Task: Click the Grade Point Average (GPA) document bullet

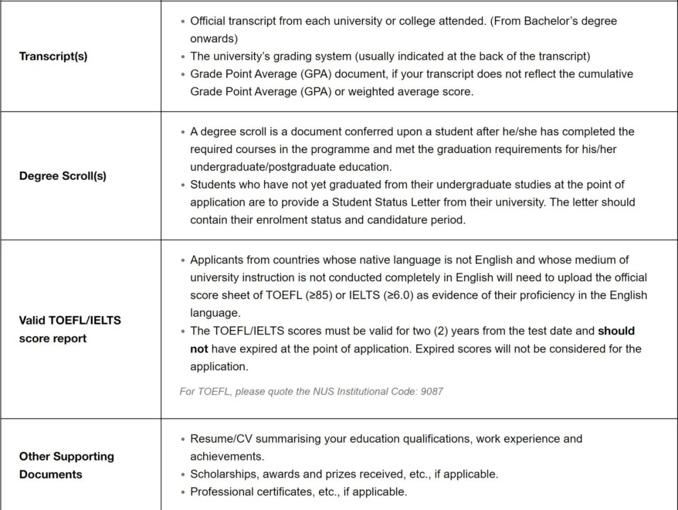Action: [x=412, y=83]
